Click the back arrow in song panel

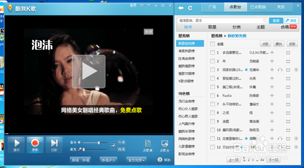point(181,8)
